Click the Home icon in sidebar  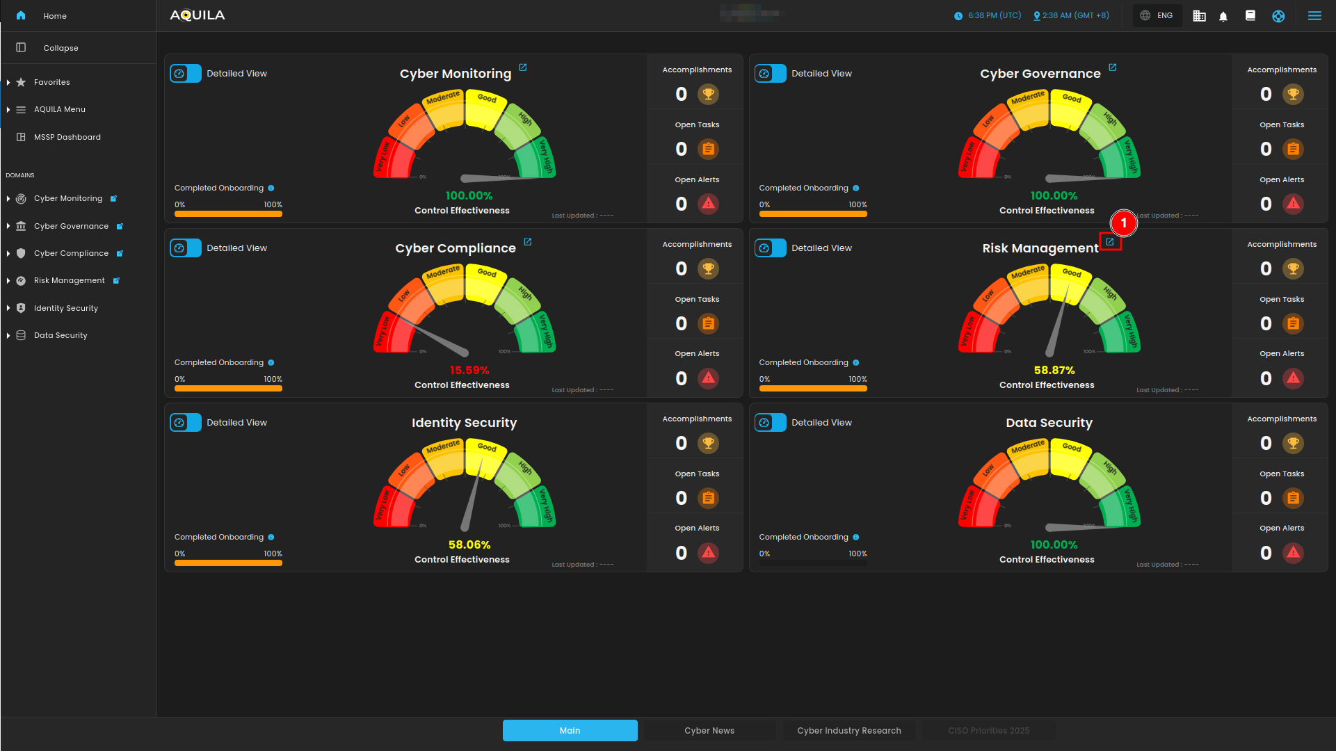click(21, 15)
